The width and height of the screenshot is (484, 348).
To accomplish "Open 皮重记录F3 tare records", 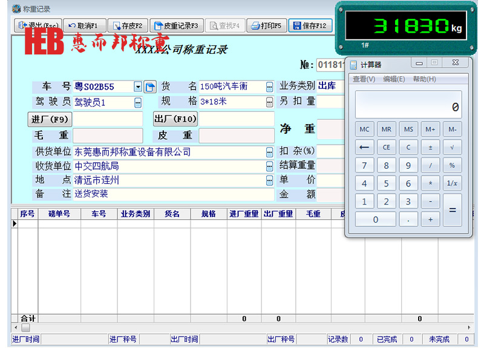I will [176, 25].
